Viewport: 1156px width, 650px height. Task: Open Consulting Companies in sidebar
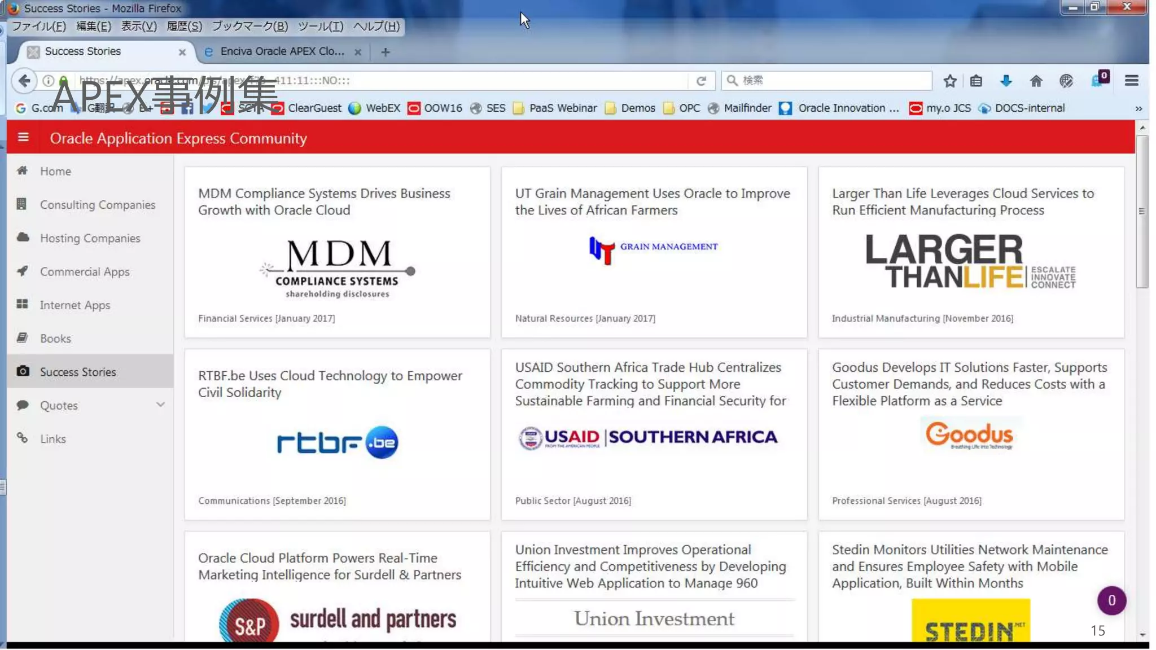pos(97,205)
